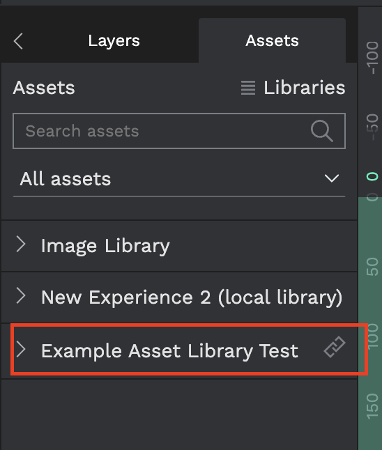The image size is (382, 450).
Task: Select New Experience 2 (local library) row
Action: click(x=179, y=297)
